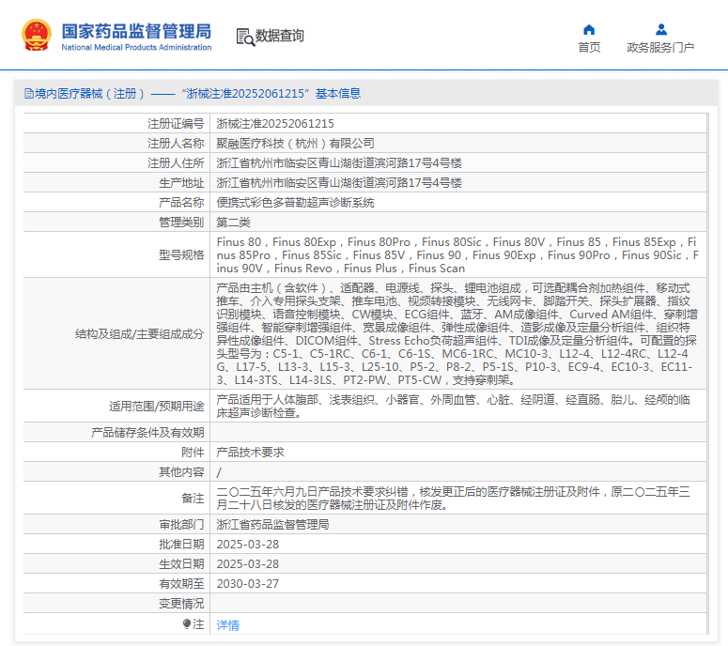The image size is (728, 646).
Task: Open the 政务服务门户 text label
Action: (x=660, y=48)
